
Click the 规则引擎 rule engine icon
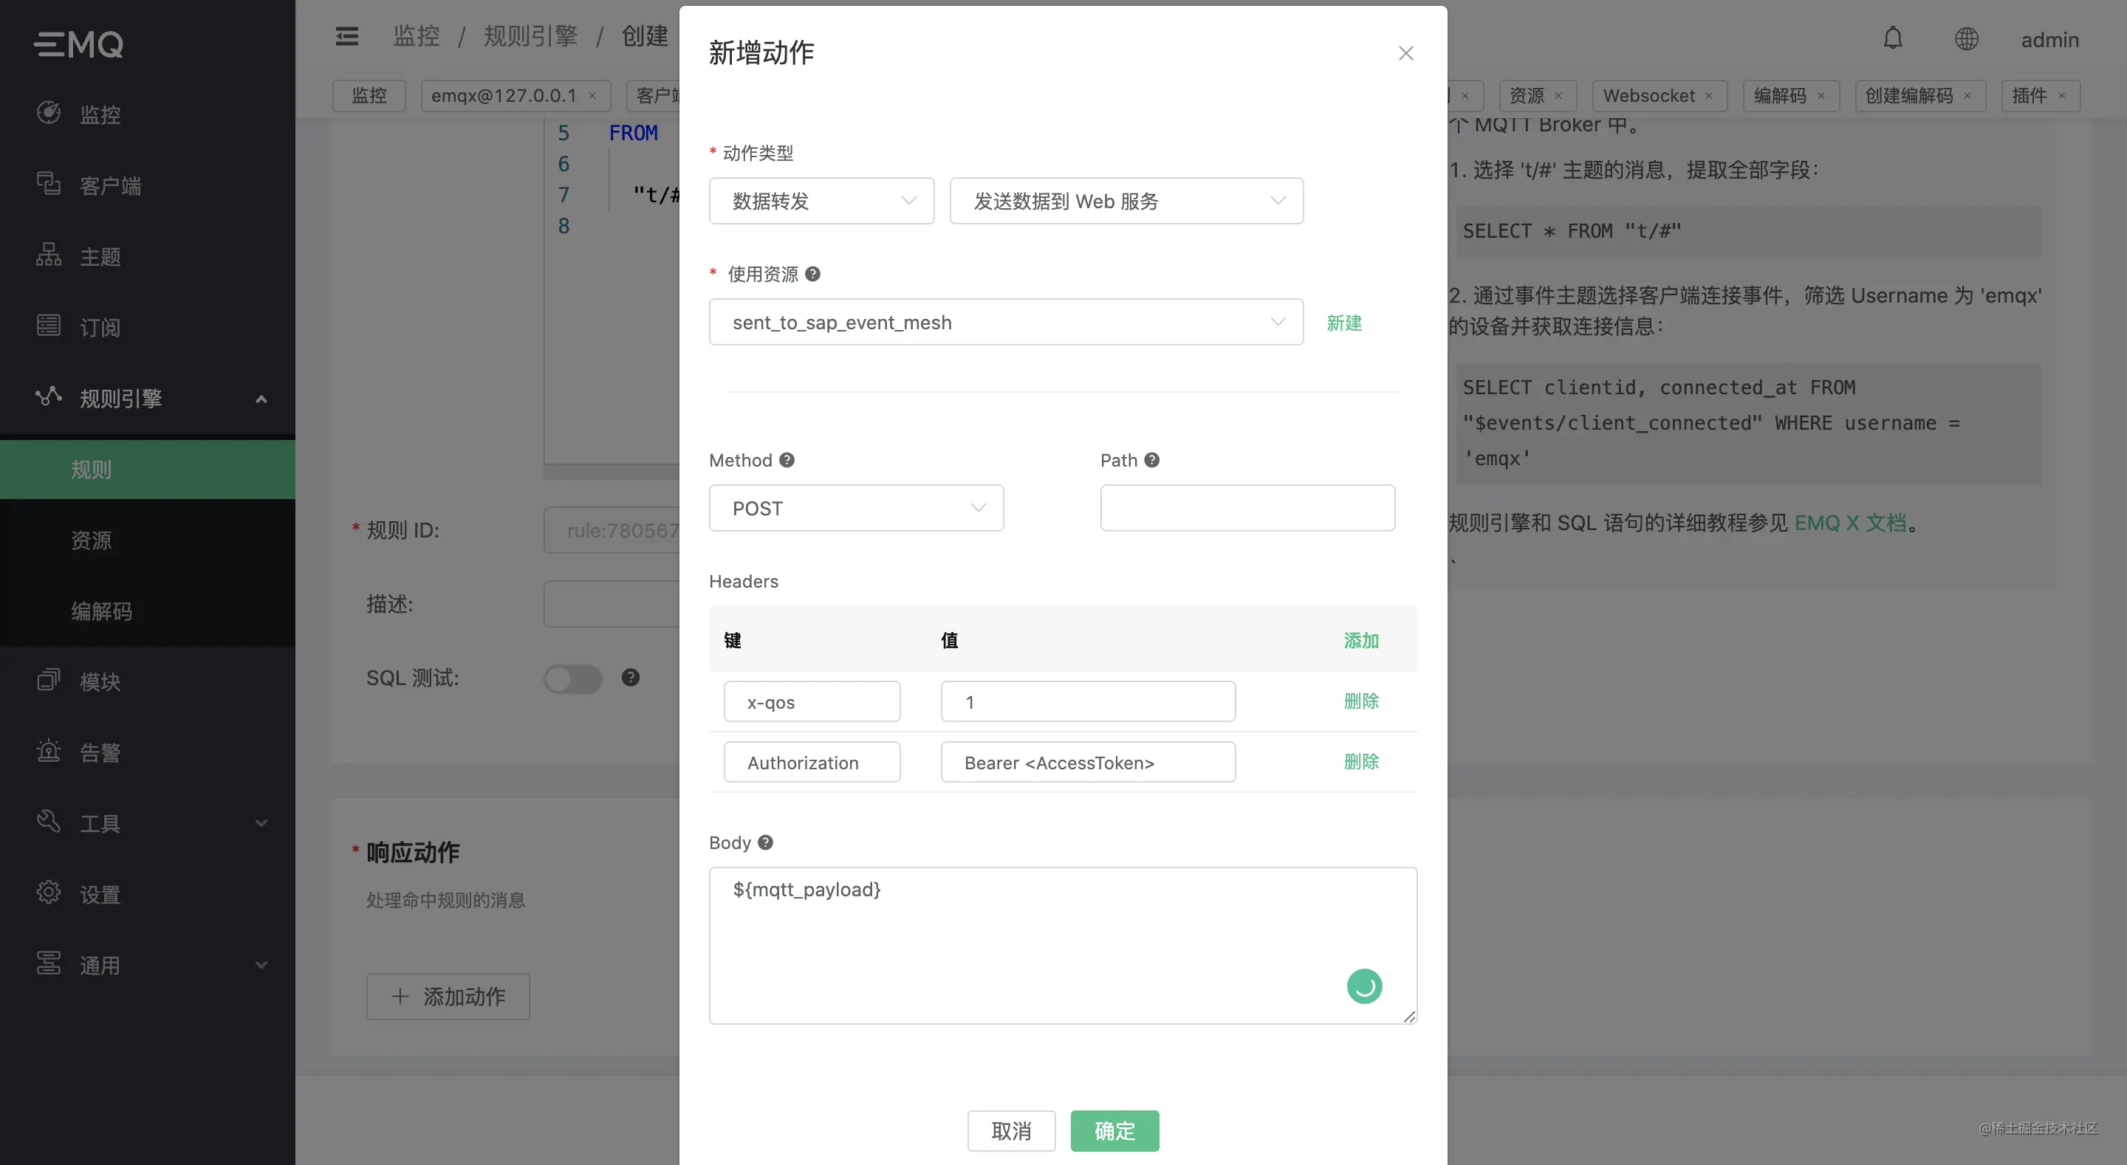pyautogui.click(x=49, y=396)
